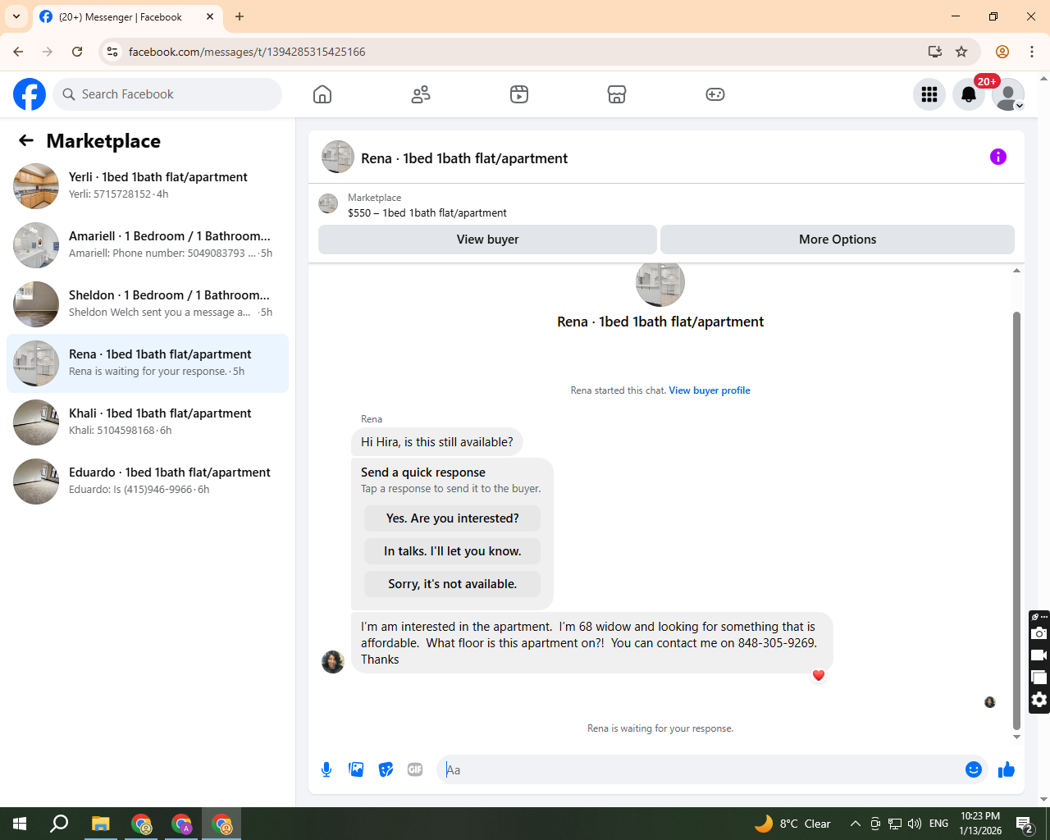Attach a photo with the image icon
Viewport: 1050px width, 840px height.
(356, 769)
